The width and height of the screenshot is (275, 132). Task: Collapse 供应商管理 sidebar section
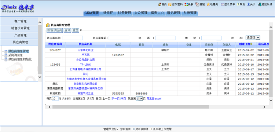[19, 42]
